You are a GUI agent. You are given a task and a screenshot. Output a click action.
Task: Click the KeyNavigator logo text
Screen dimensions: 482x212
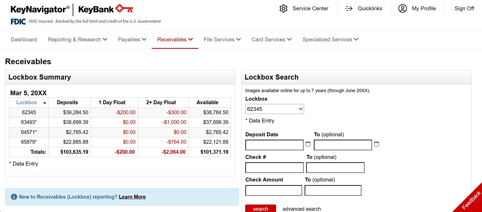pyautogui.click(x=40, y=9)
